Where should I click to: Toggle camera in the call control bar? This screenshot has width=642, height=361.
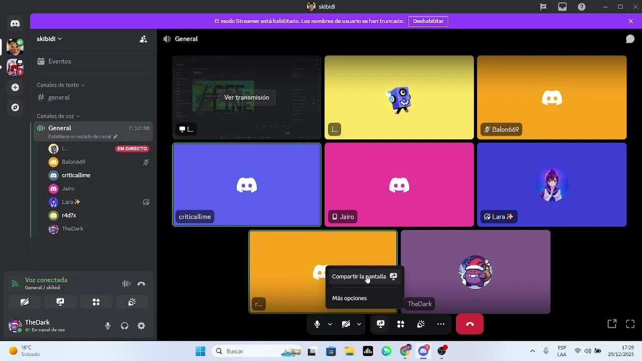point(346,324)
